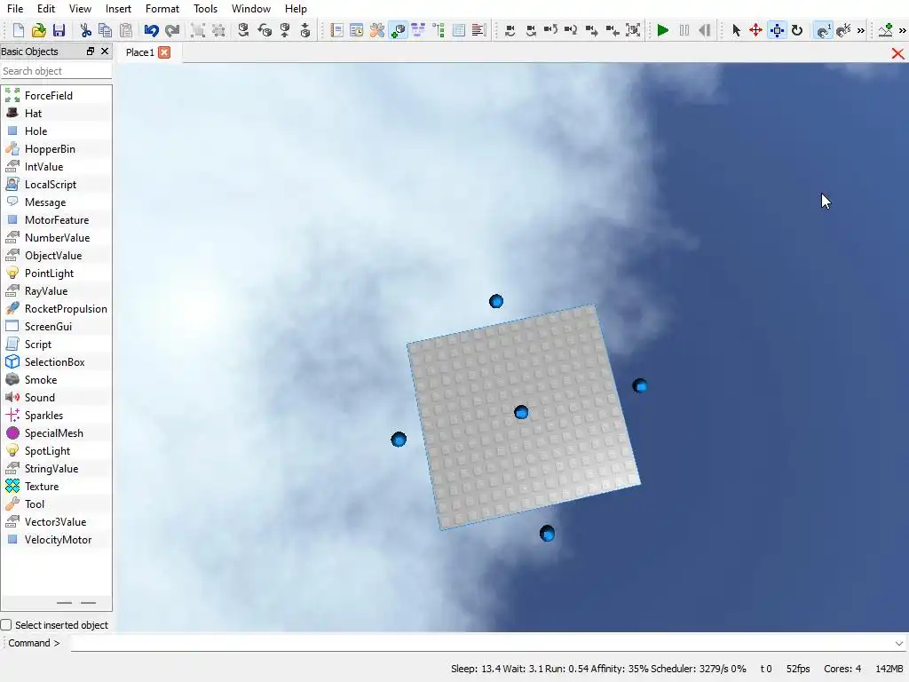Click the New file icon
The height and width of the screenshot is (682, 909).
point(18,30)
